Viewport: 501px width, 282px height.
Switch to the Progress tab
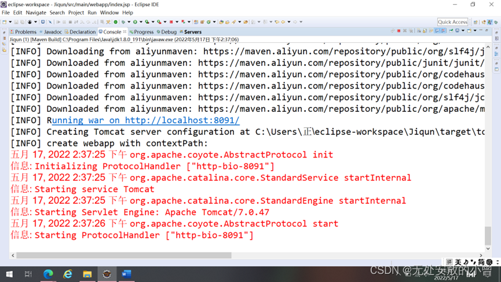(141, 32)
